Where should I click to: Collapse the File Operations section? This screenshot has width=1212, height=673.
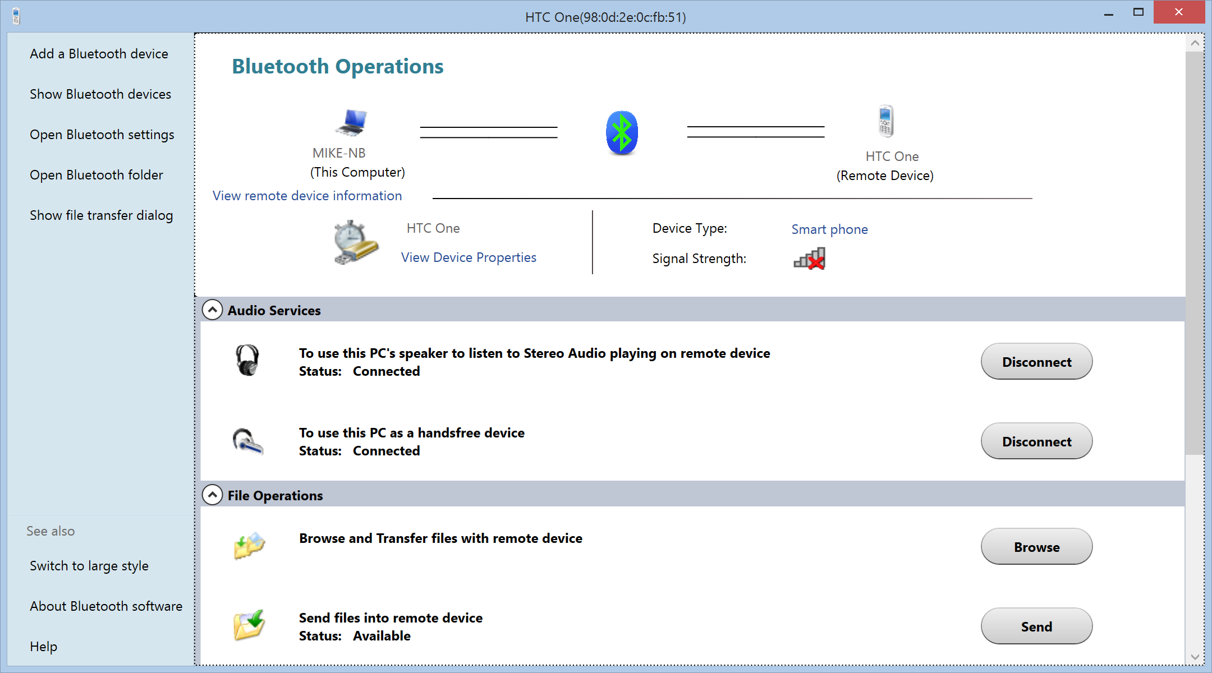212,495
